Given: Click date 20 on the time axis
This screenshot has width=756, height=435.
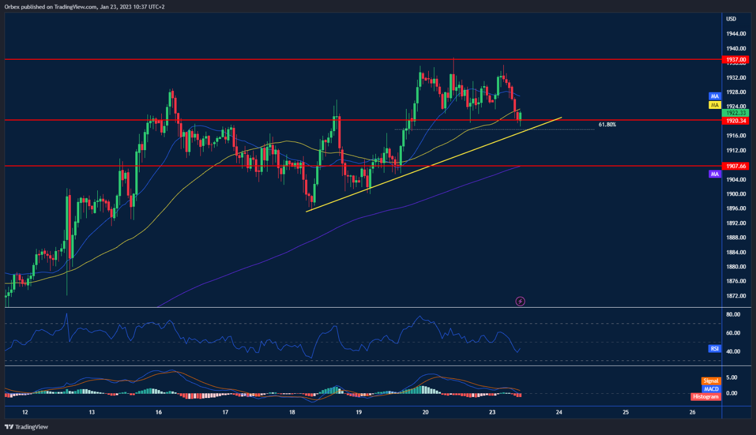Looking at the screenshot, I should click(x=426, y=412).
